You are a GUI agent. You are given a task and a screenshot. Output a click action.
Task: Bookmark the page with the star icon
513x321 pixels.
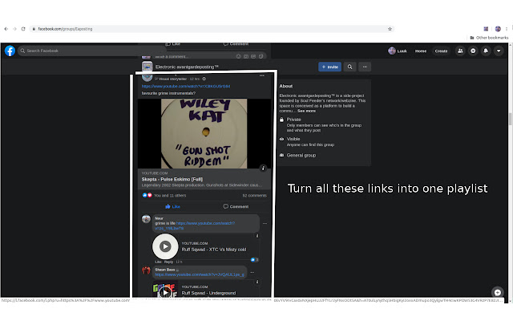click(x=390, y=29)
